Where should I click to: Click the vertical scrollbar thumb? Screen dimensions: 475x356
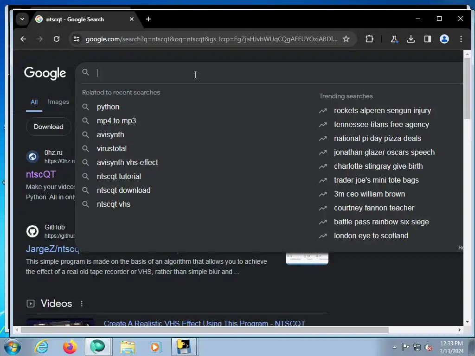[x=467, y=88]
